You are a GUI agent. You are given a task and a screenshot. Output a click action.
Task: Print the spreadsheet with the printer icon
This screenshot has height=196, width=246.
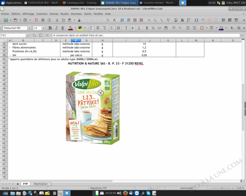tap(43, 20)
